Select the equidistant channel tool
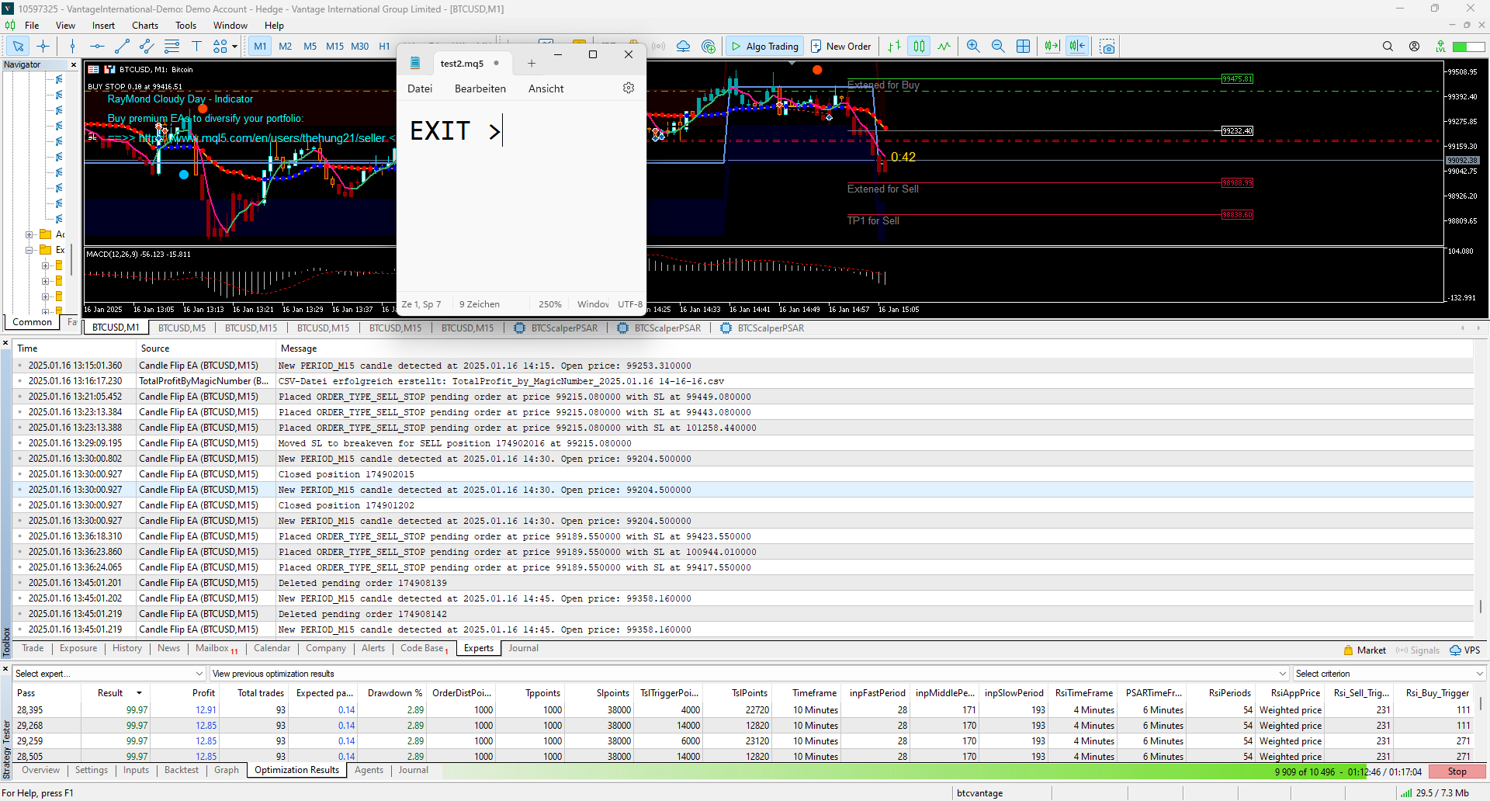 [x=147, y=47]
